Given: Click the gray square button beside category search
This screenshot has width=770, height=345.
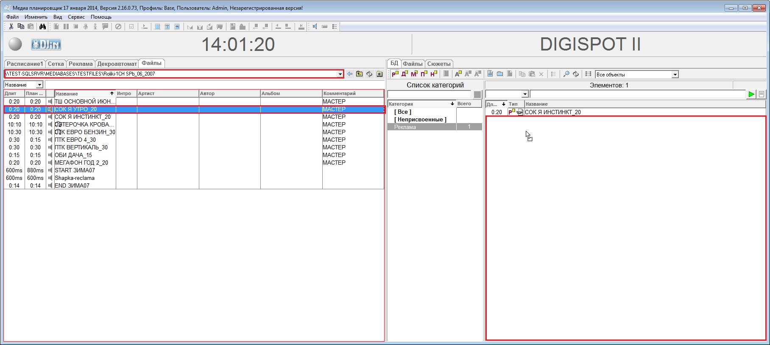Looking at the screenshot, I should (477, 94).
